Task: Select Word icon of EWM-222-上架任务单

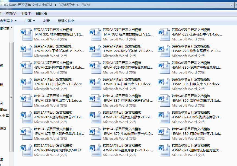Action: [164, 34]
